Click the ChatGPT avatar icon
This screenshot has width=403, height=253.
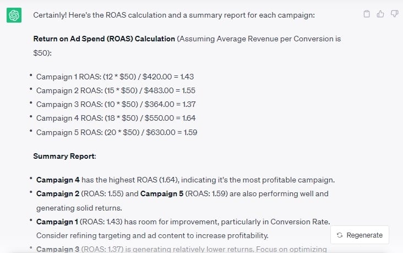point(14,15)
